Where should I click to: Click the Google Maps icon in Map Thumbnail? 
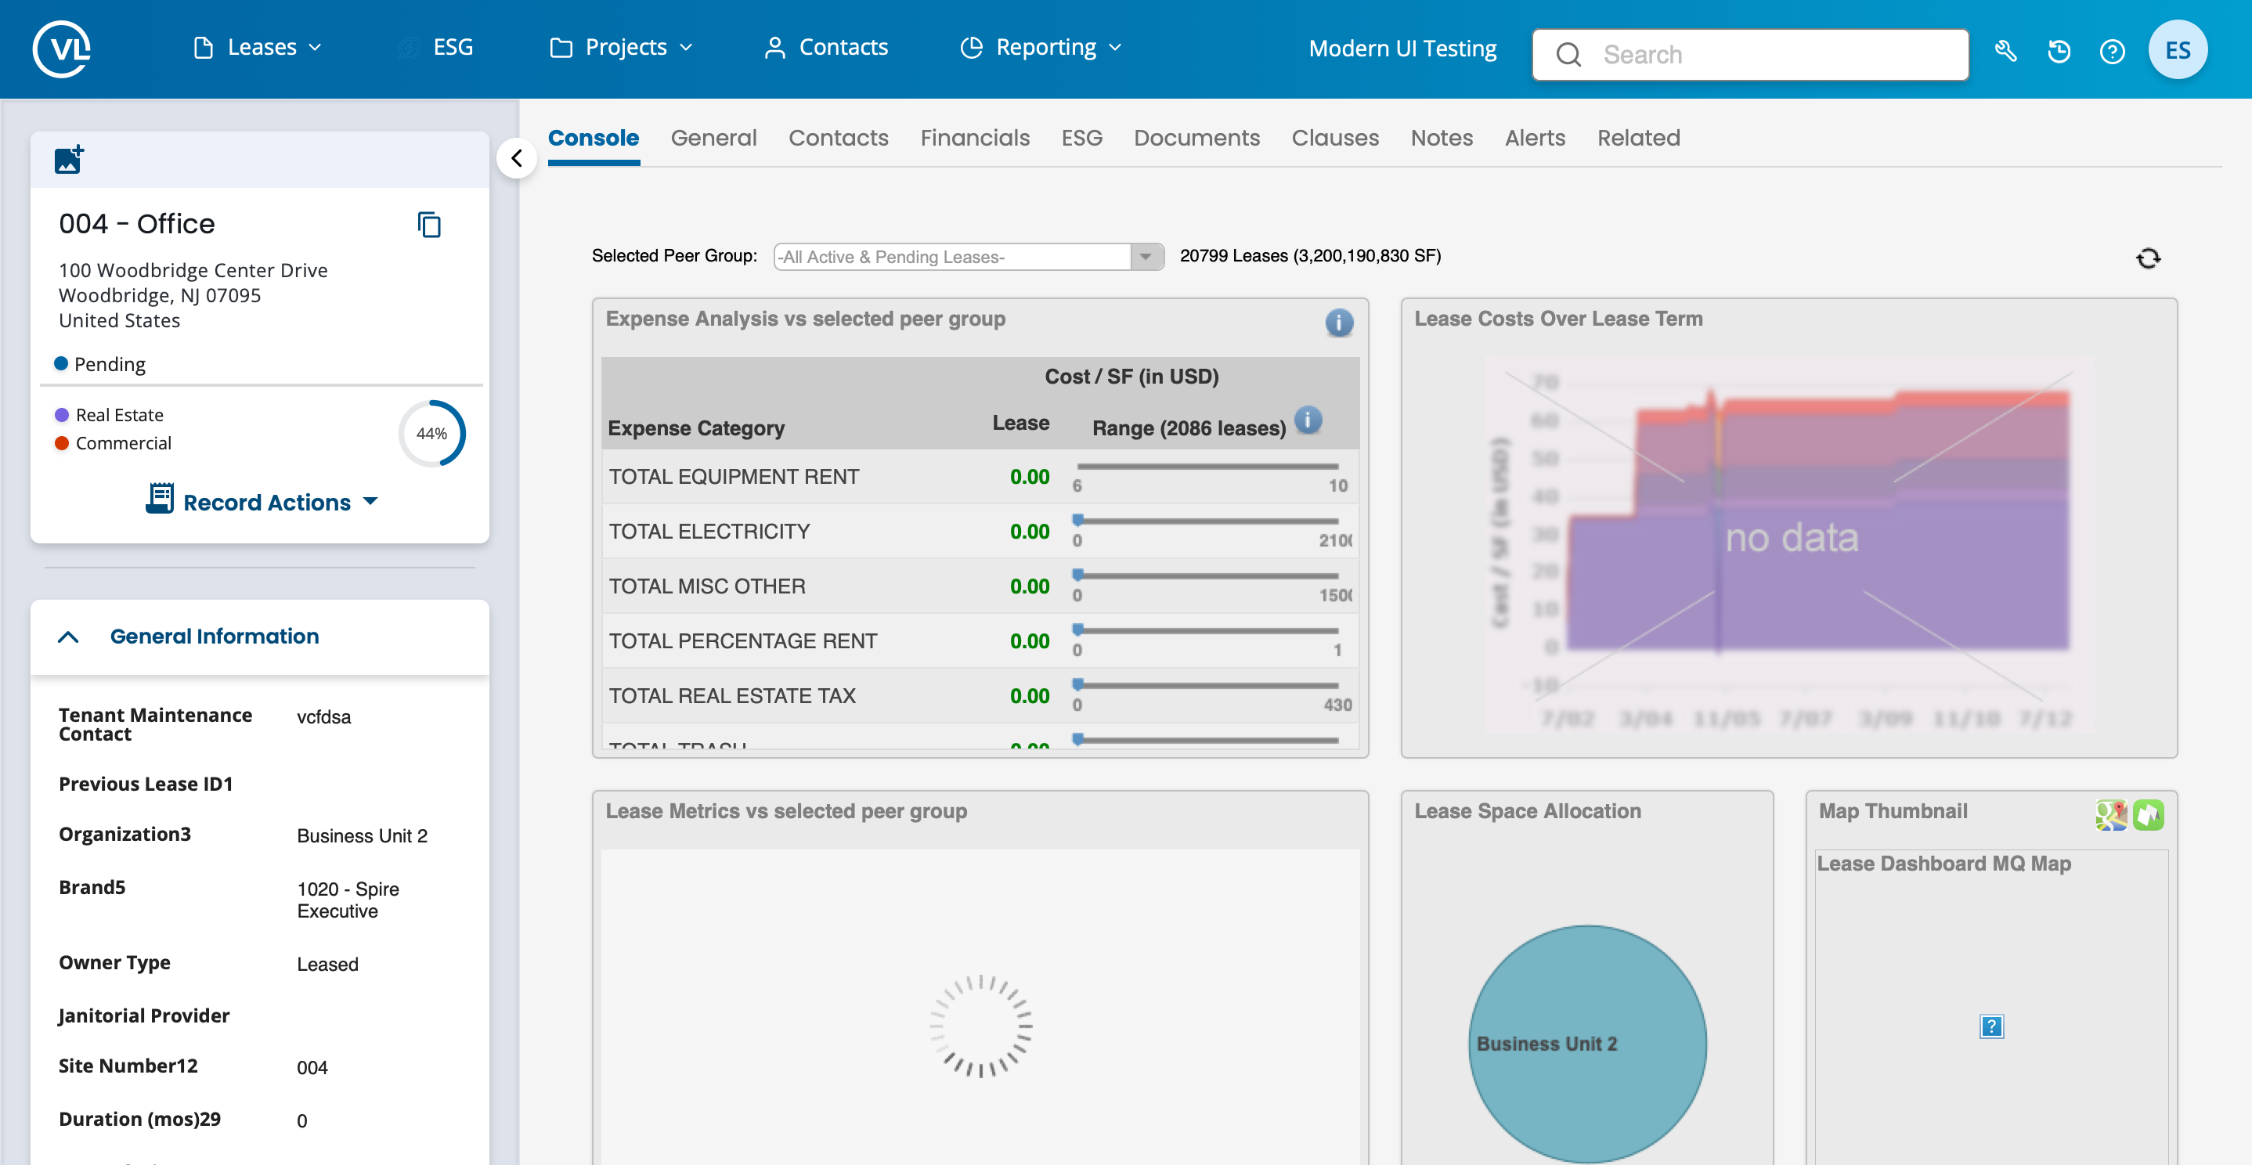2110,814
